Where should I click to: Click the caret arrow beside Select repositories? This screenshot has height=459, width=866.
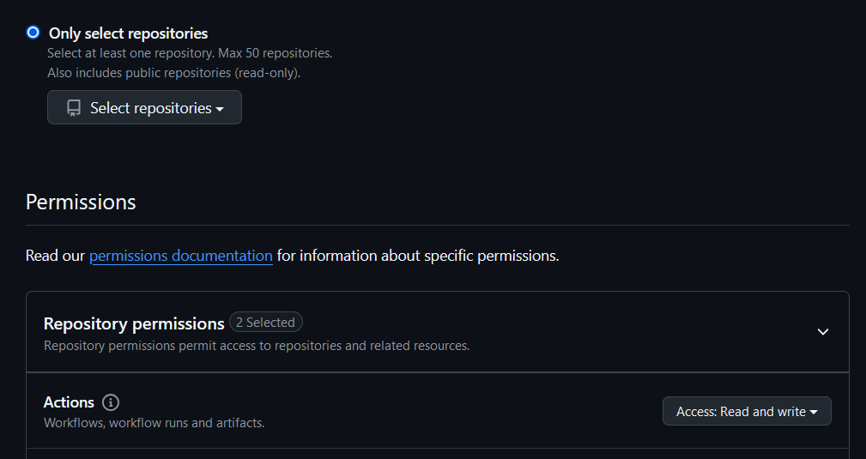[220, 109]
